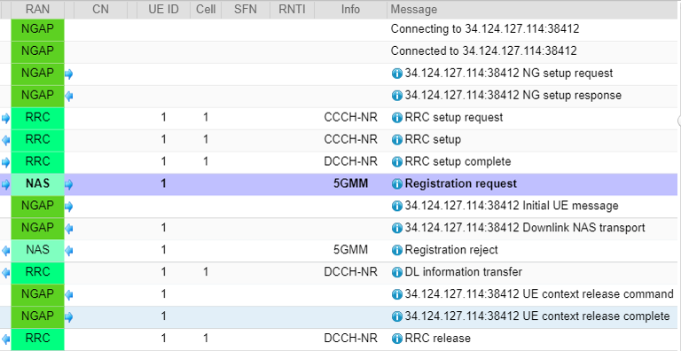Click info icon beside NG setup response
The height and width of the screenshot is (351, 681).
pos(396,96)
